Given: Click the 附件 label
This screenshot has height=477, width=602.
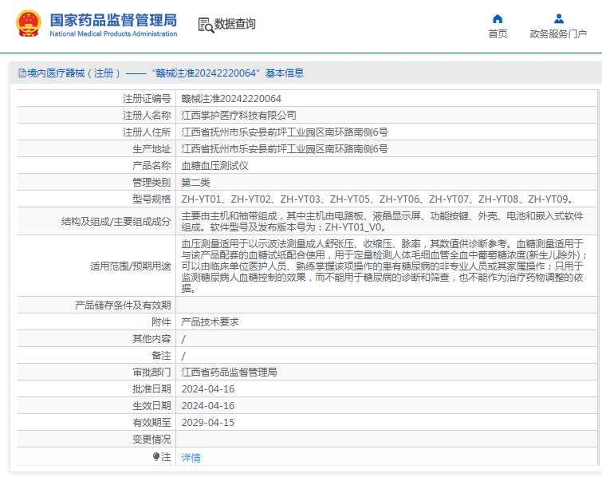Looking at the screenshot, I should pyautogui.click(x=161, y=321).
